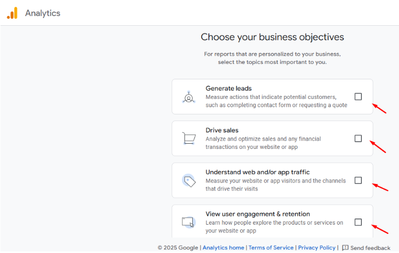The image size is (399, 253).
Task: Open the Analytics home link
Action: (x=223, y=248)
